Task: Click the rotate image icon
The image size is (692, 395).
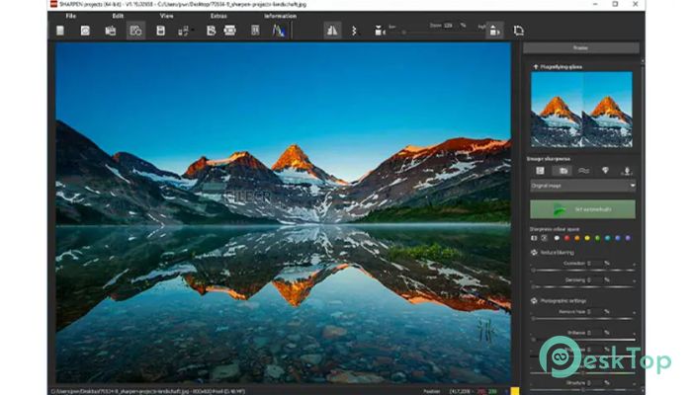Action: point(519,31)
